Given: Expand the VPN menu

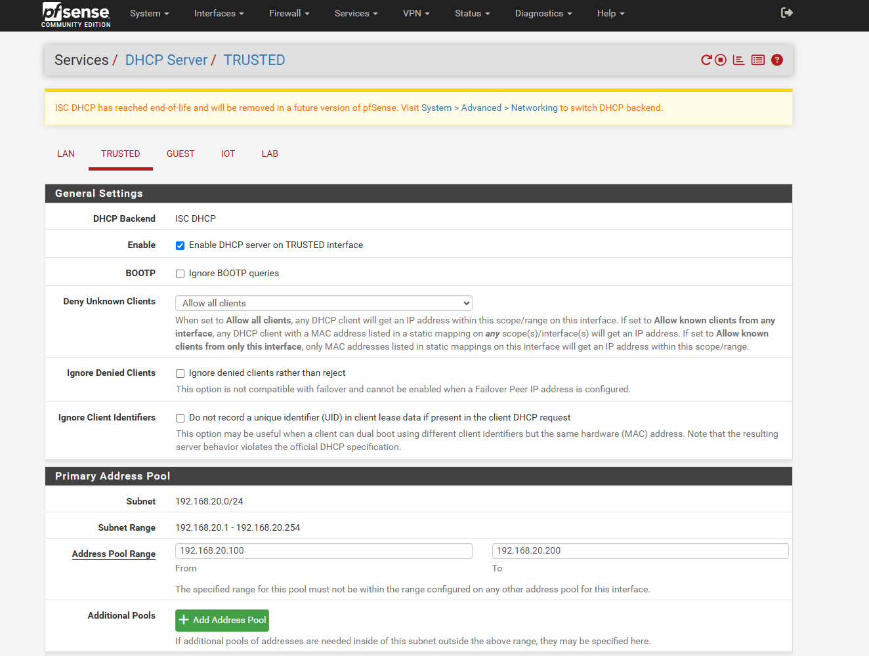Looking at the screenshot, I should click(x=416, y=13).
